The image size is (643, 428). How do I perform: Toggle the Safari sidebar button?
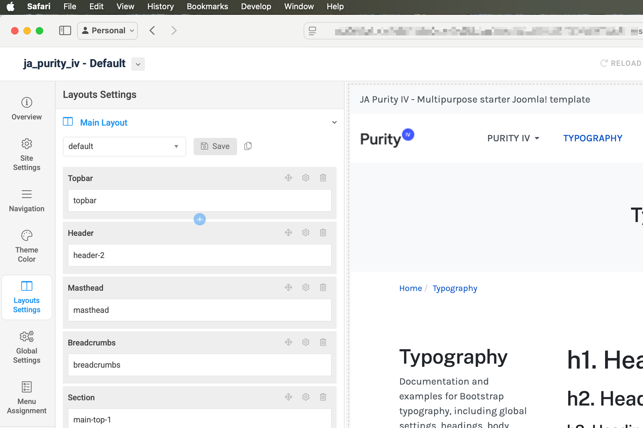[x=65, y=30]
